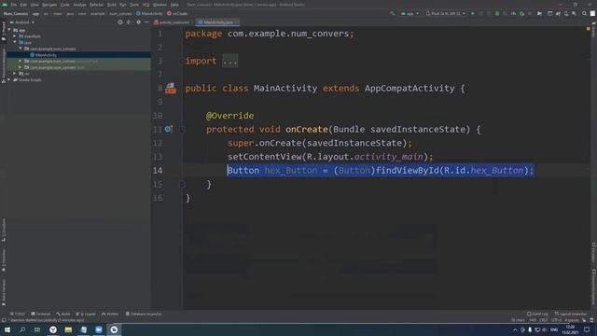This screenshot has height=336, width=597.
Task: Run the app with the green play icon
Action: pos(473,13)
